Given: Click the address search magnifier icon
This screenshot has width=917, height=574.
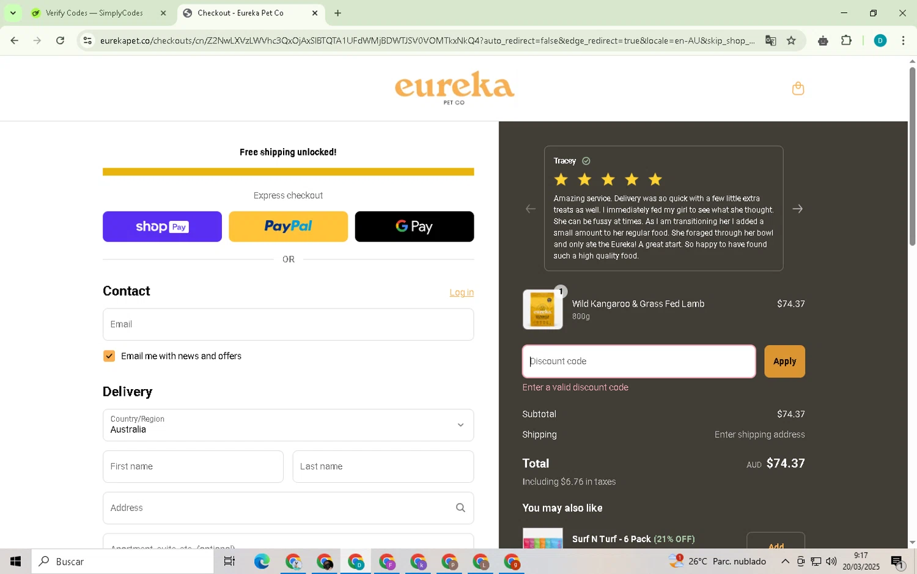Looking at the screenshot, I should point(460,507).
